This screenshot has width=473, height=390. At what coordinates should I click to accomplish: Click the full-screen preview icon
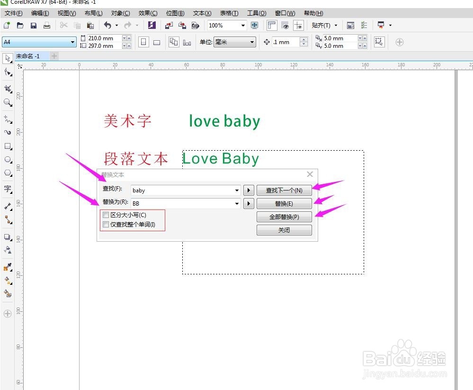pos(254,26)
